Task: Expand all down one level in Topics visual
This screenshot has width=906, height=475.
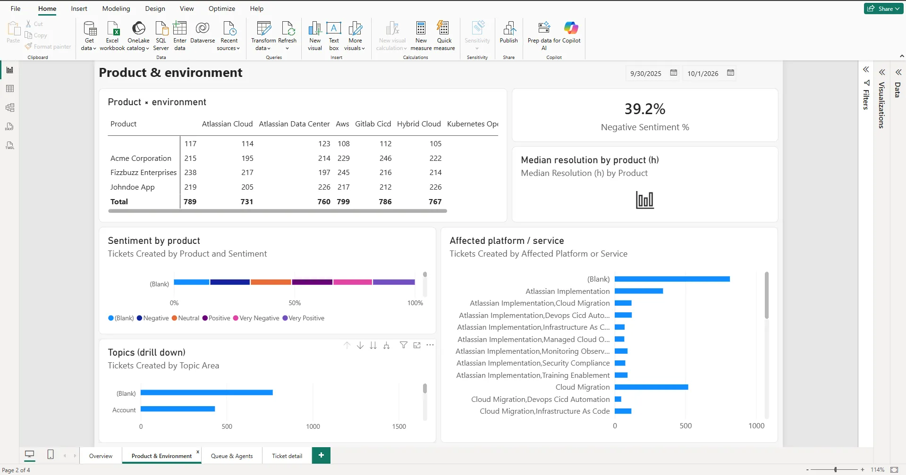Action: pos(387,345)
